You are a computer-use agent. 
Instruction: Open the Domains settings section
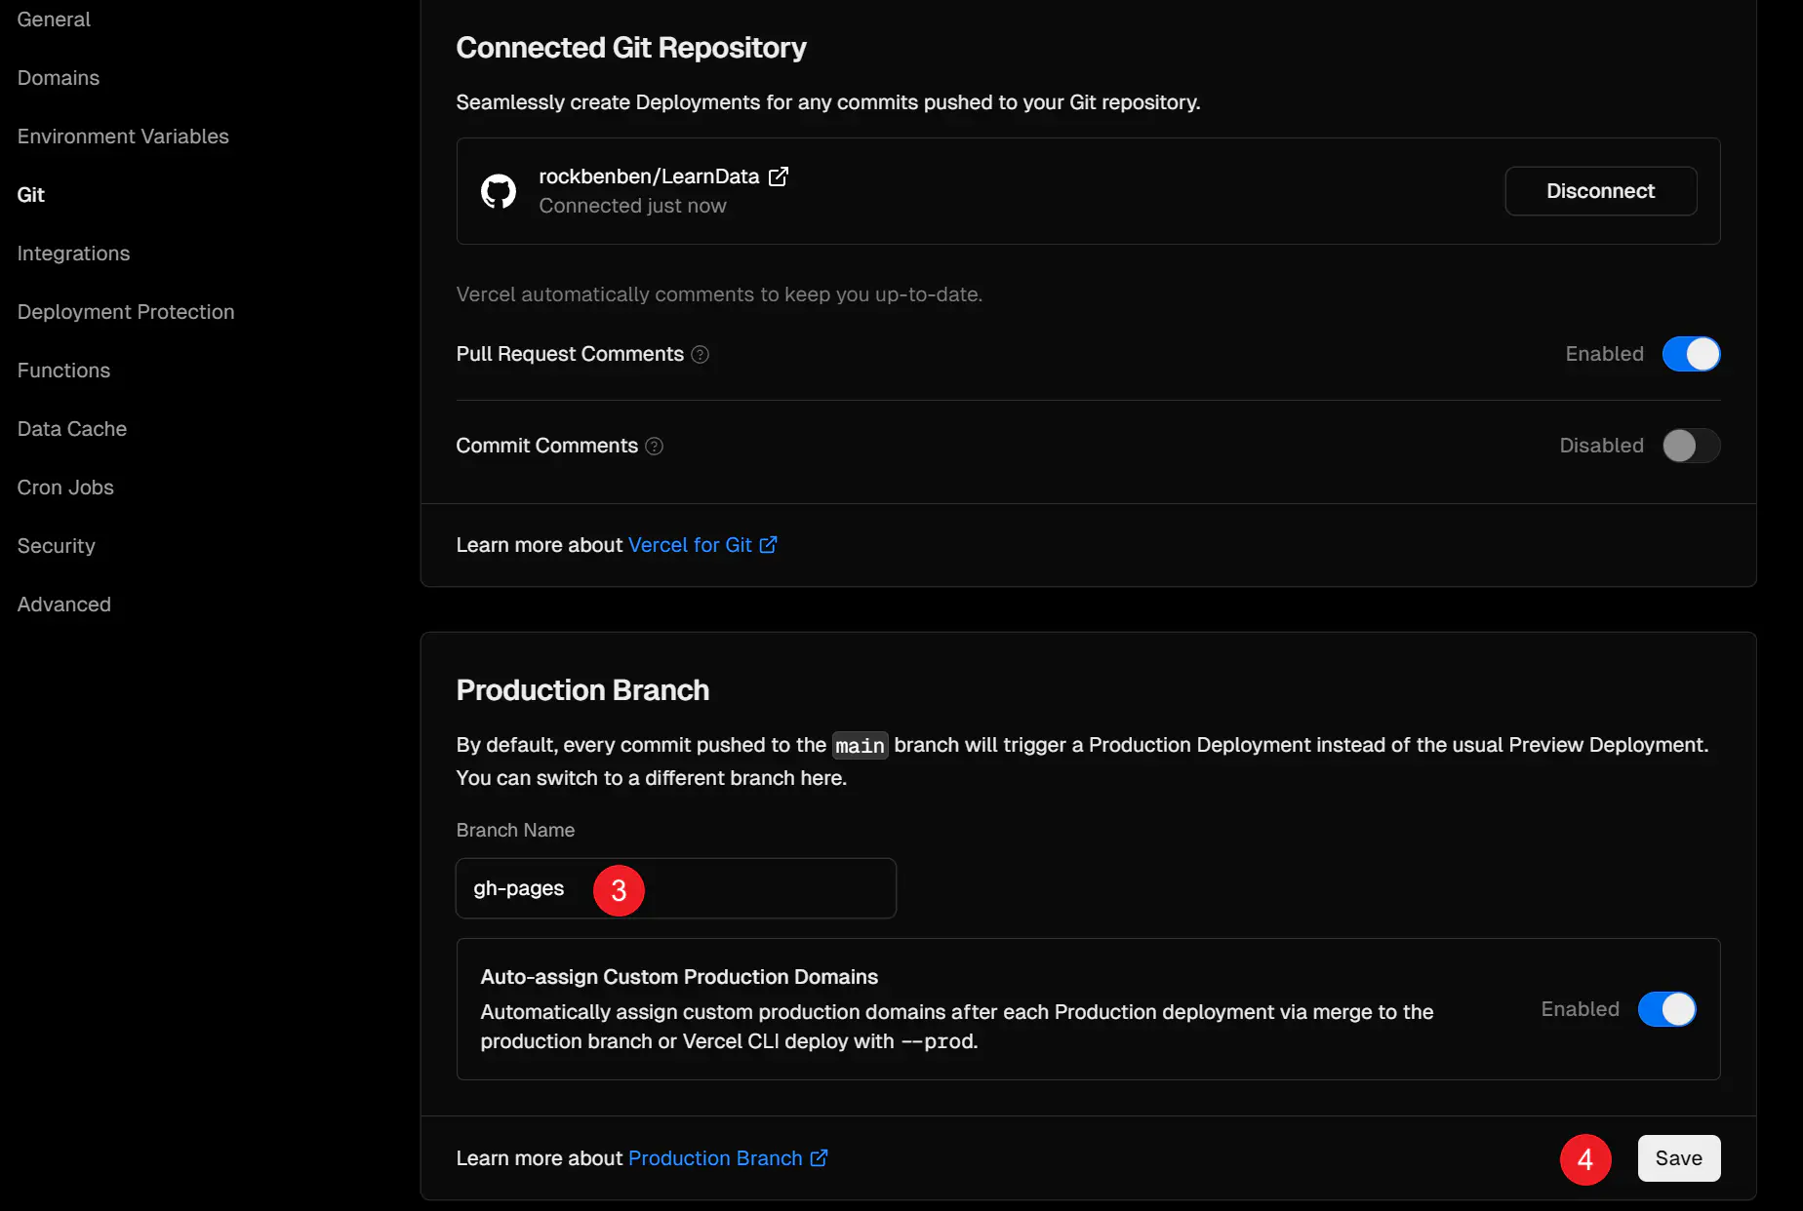point(59,78)
